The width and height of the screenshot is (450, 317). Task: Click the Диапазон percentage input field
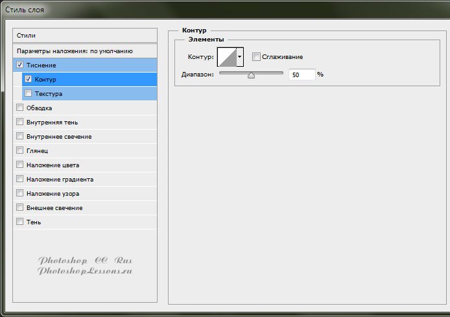302,75
